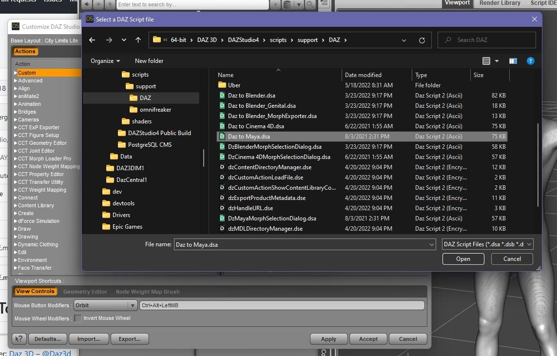Expand the aniMate2 action group
Screen dimensions: 557x356
tap(16, 97)
